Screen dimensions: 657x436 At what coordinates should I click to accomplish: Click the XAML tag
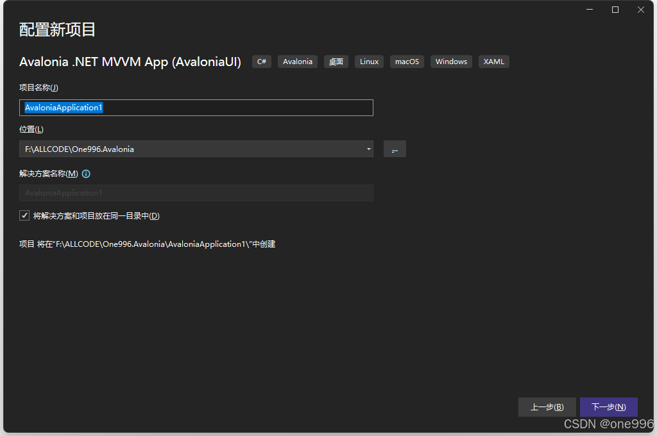(x=494, y=62)
